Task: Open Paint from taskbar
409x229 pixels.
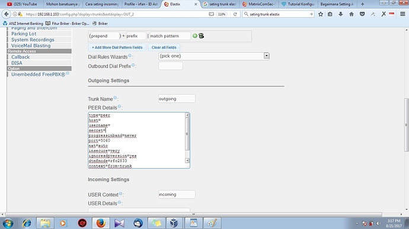Action: (212, 223)
